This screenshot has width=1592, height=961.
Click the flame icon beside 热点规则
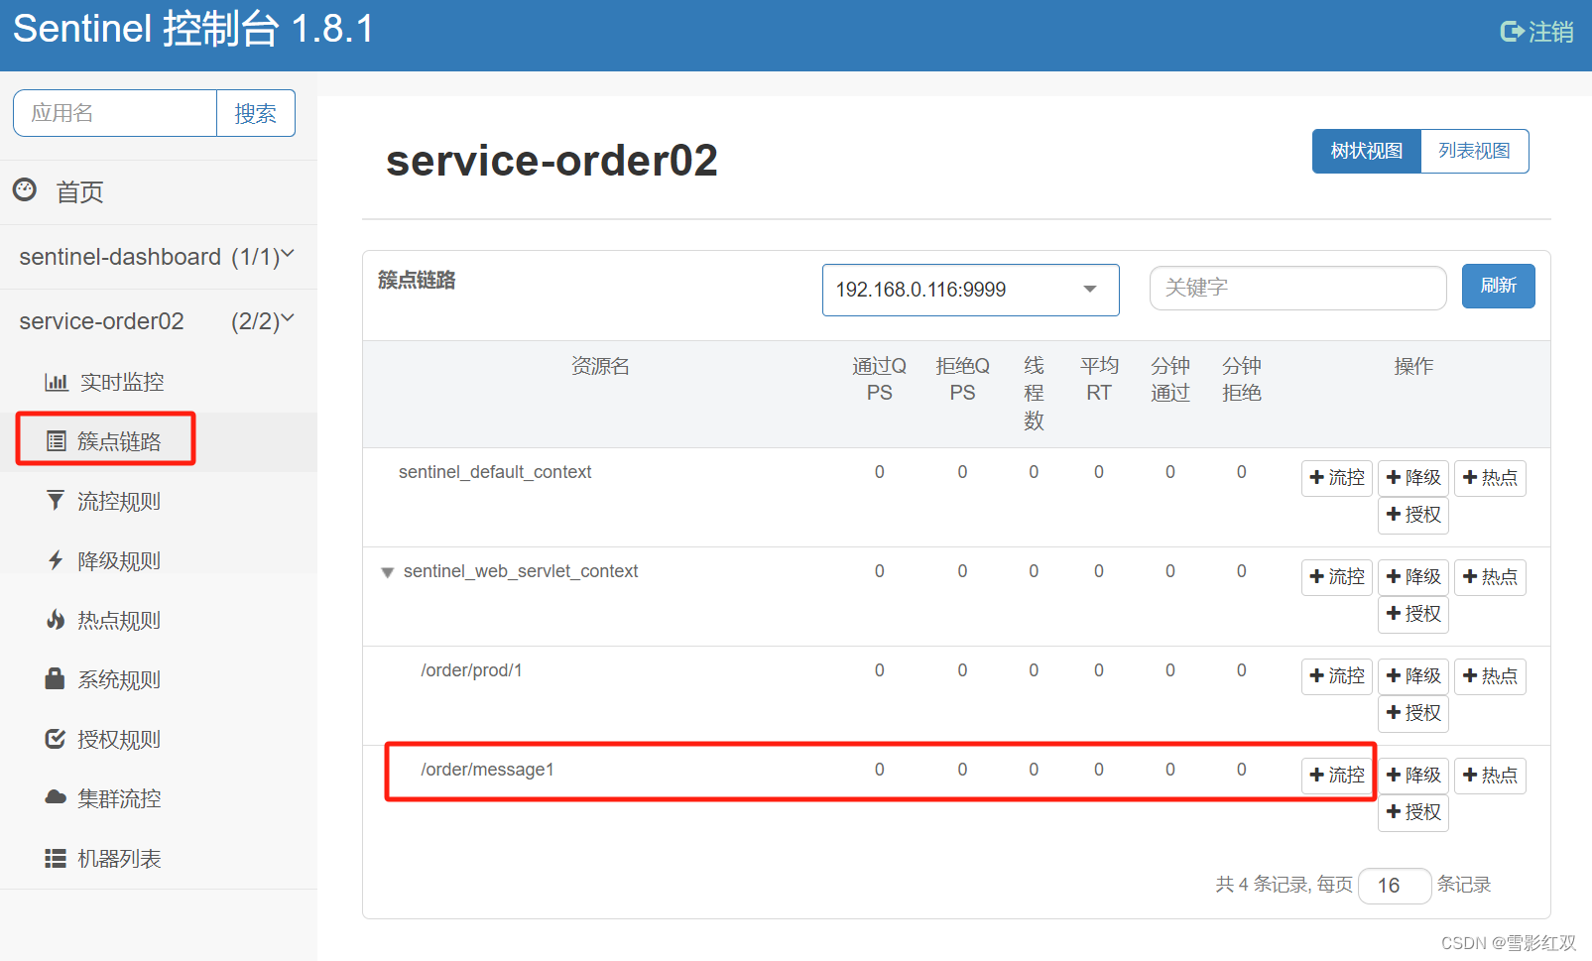(x=57, y=620)
